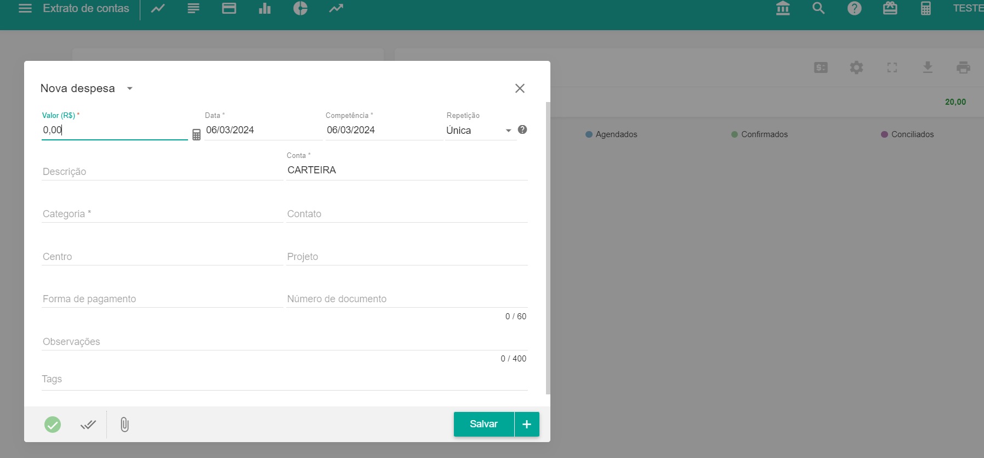Screen dimensions: 984x458
Task: Toggle the double-check conciliated icon
Action: 88,424
